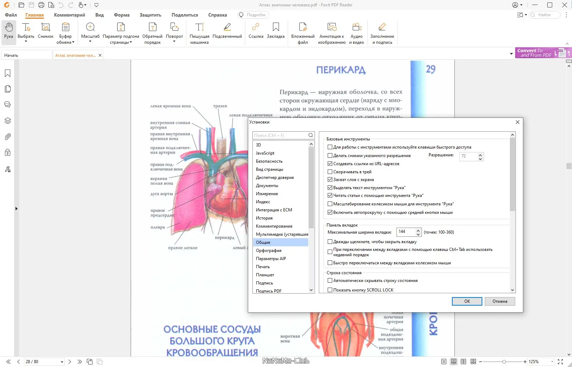Enable hotkeys for tools checkbox
Screen dimensions: 572x367
330,147
